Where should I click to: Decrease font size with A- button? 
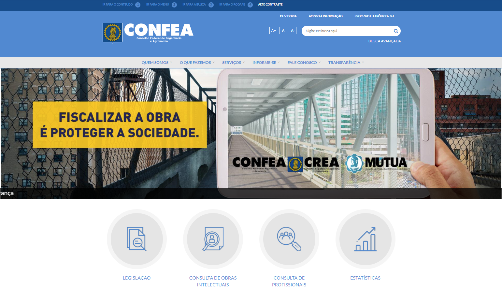click(x=293, y=31)
